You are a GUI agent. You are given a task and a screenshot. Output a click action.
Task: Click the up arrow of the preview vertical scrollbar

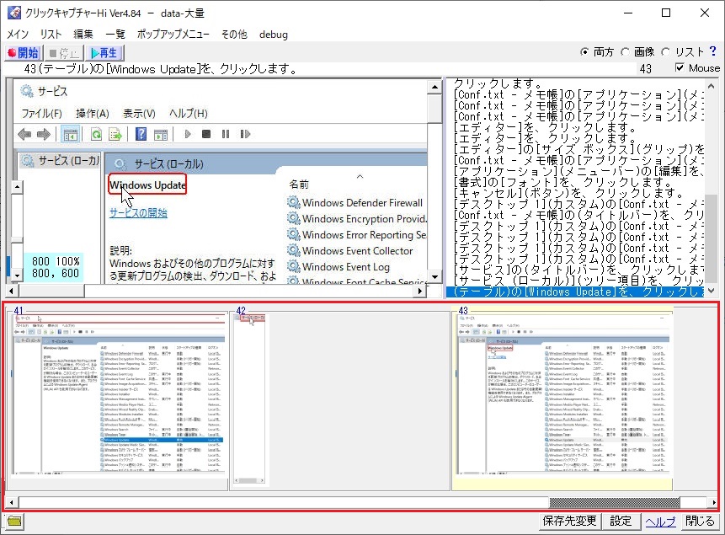434,87
